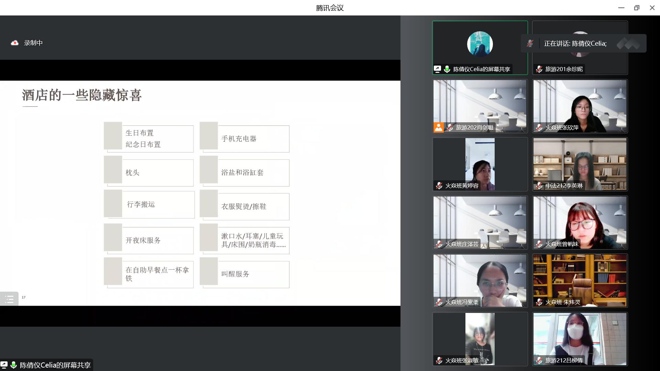The width and height of the screenshot is (660, 371).
Task: Click muted mic in speaking banner
Action: [x=530, y=44]
